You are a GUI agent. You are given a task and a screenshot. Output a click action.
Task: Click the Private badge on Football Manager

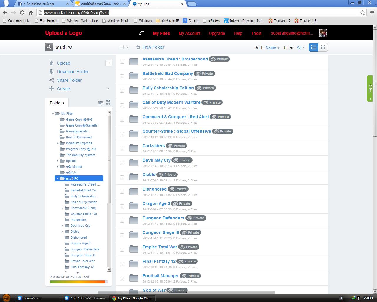(190, 276)
